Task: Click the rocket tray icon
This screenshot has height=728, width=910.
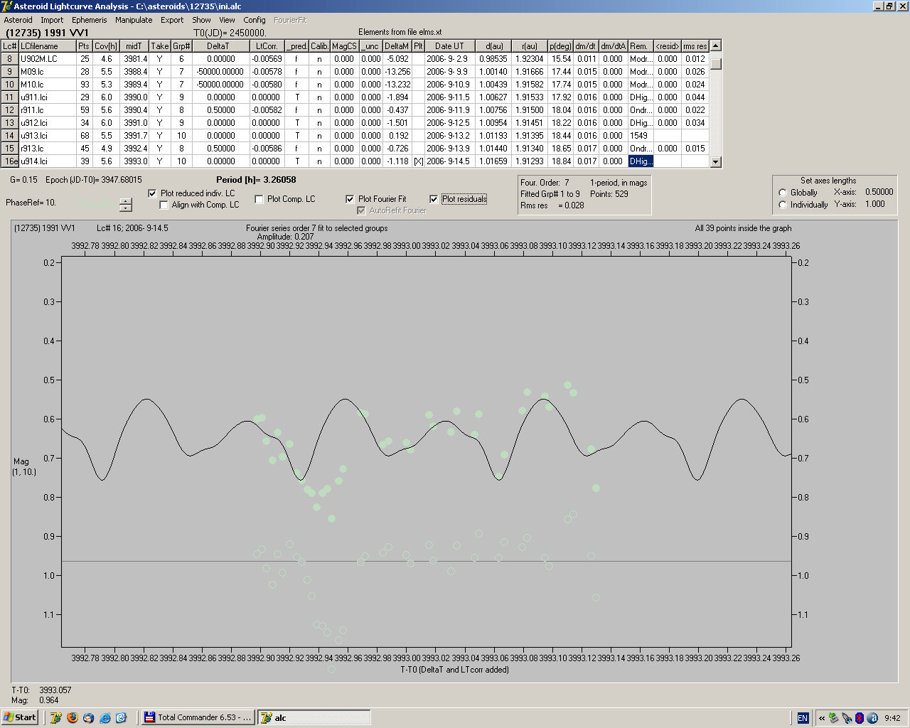Action: (x=847, y=718)
